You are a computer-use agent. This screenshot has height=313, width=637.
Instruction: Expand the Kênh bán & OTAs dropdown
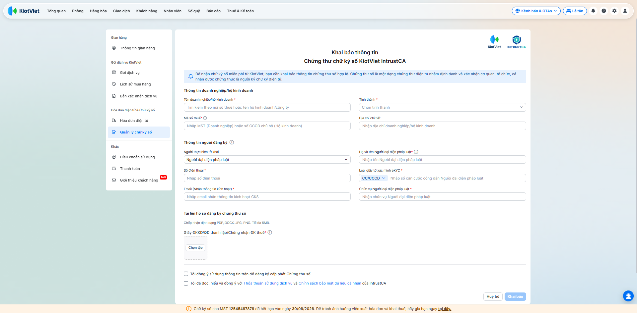coord(536,11)
